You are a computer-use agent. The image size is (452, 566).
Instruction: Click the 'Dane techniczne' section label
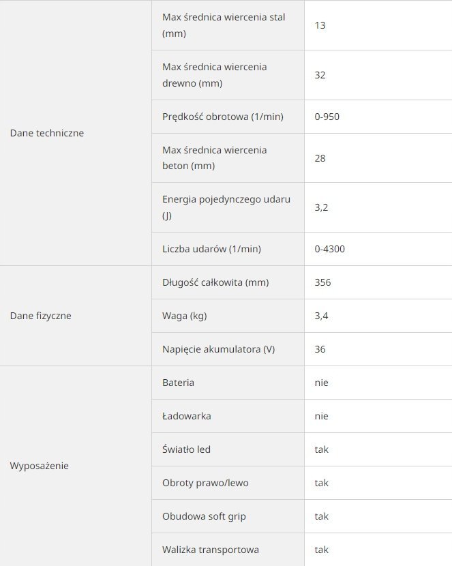(x=47, y=133)
